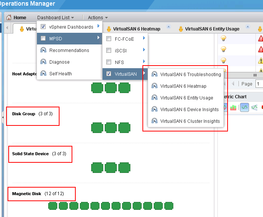Click the previous page arrow in pager
The width and height of the screenshot is (263, 217).
233,84
